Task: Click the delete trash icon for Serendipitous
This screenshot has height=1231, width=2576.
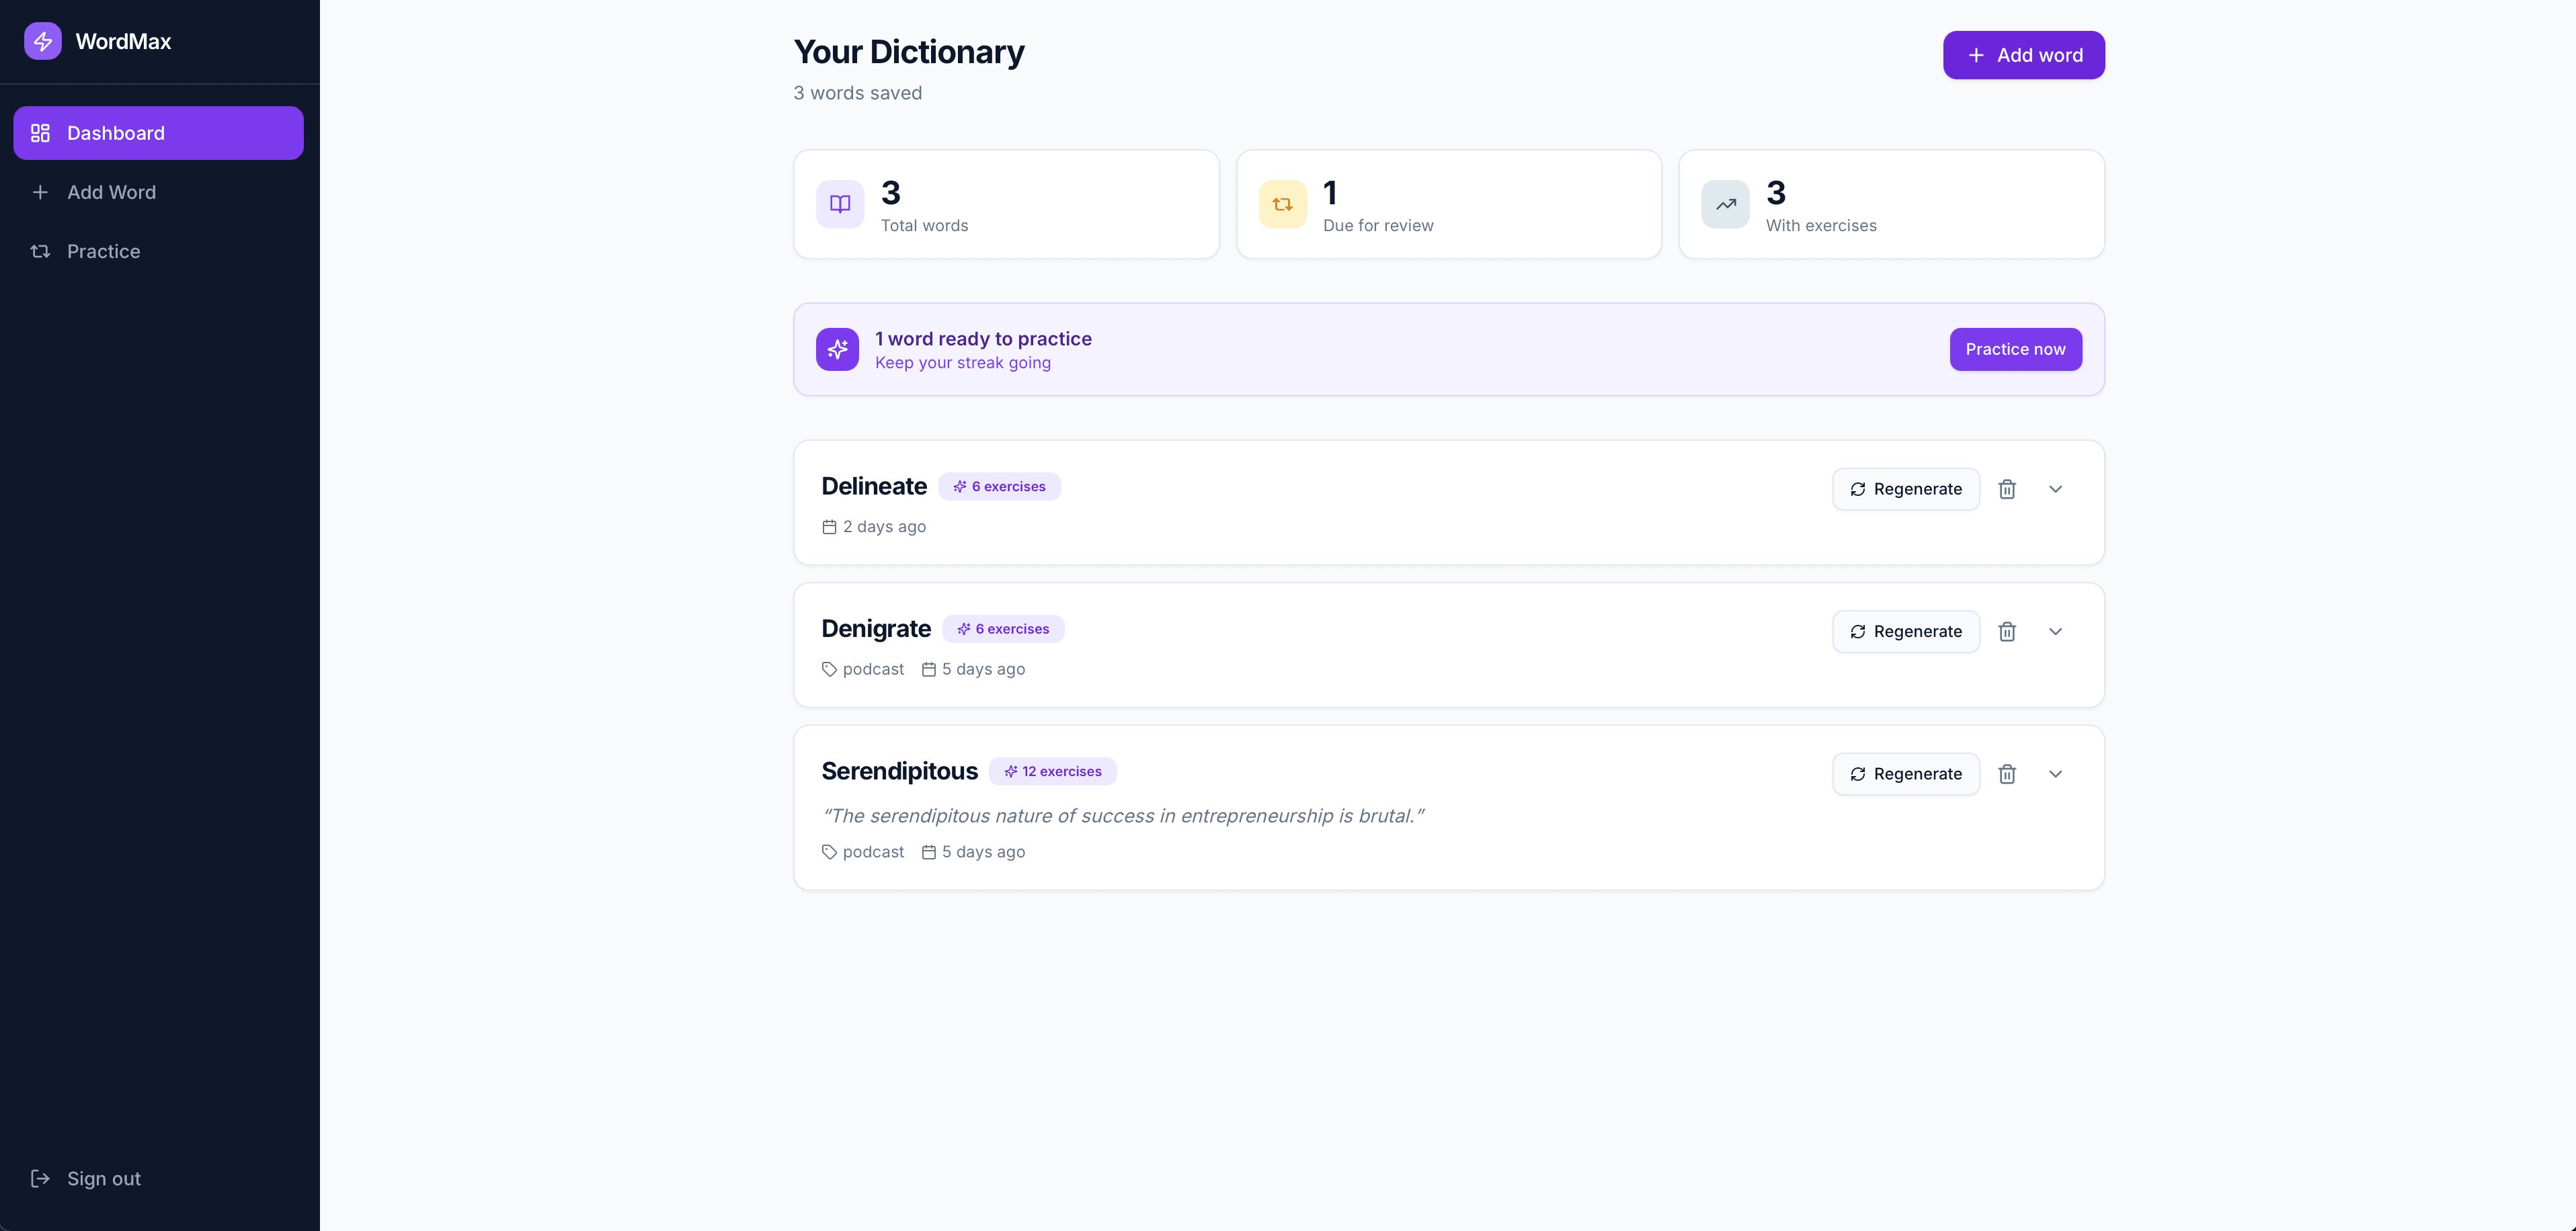Action: [x=2007, y=773]
